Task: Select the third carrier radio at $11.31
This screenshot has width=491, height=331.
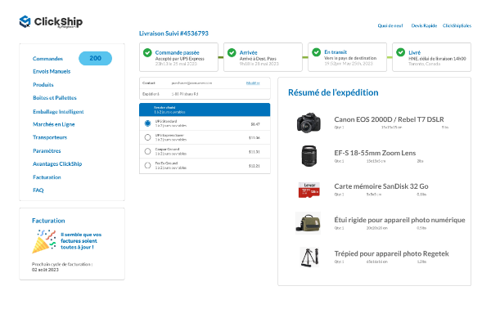Action: 147,151
